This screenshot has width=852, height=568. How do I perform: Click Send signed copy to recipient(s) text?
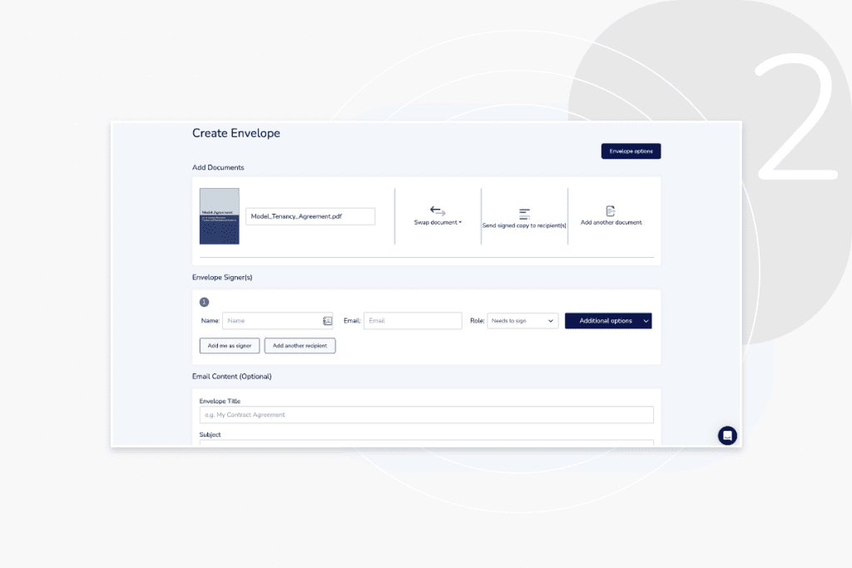tap(524, 225)
